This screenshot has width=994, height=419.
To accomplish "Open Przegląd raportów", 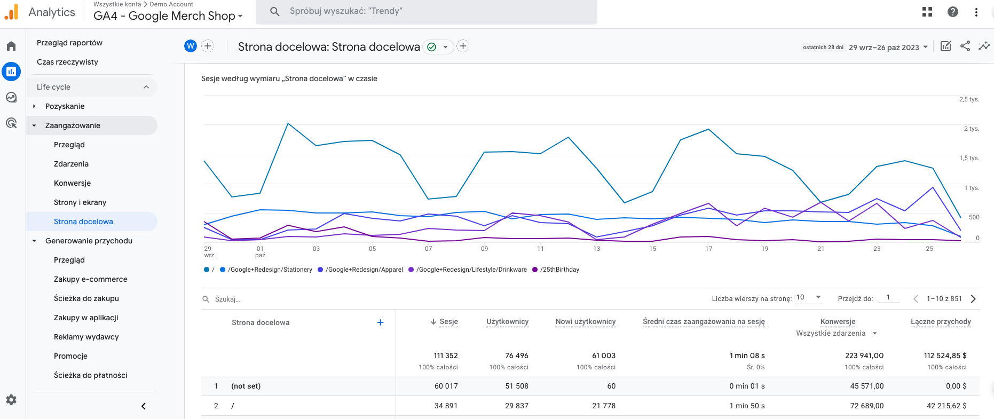I will coord(69,43).
